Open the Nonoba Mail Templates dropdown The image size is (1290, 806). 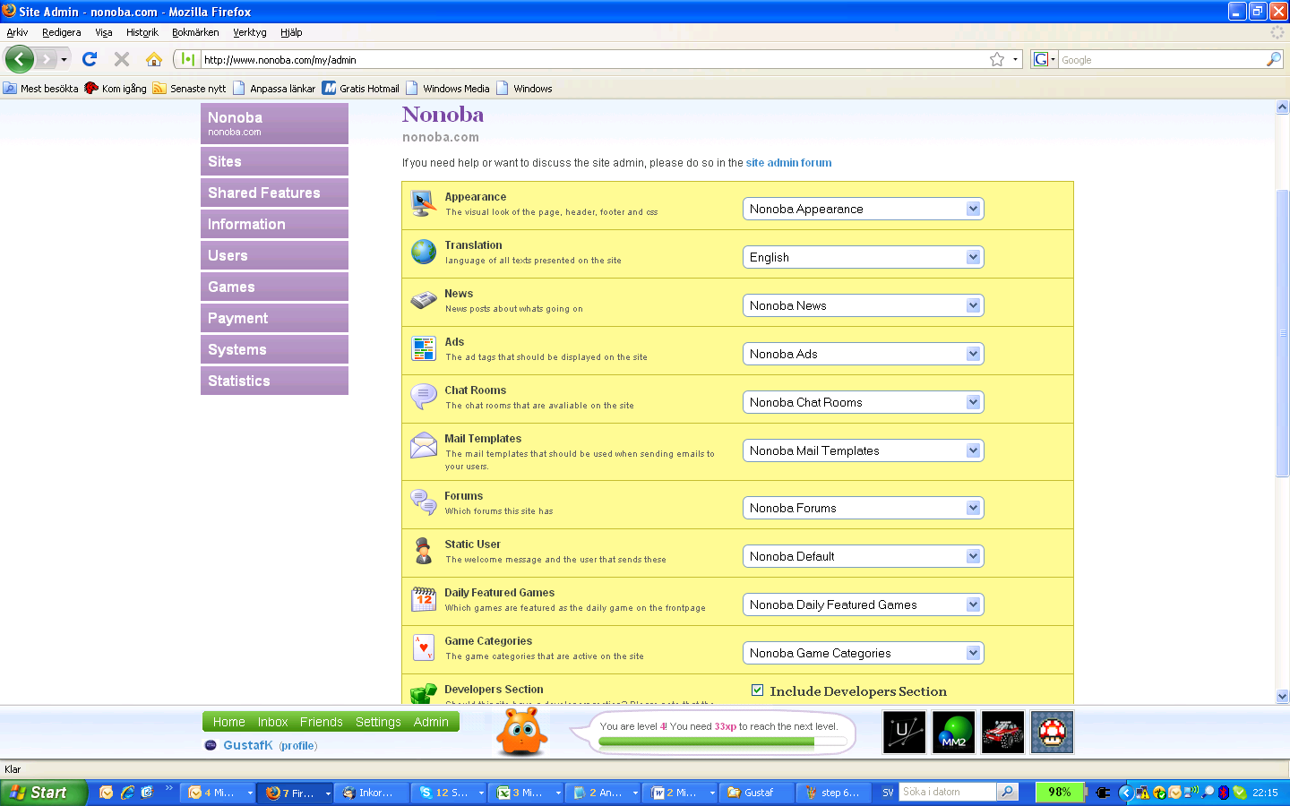pos(864,450)
